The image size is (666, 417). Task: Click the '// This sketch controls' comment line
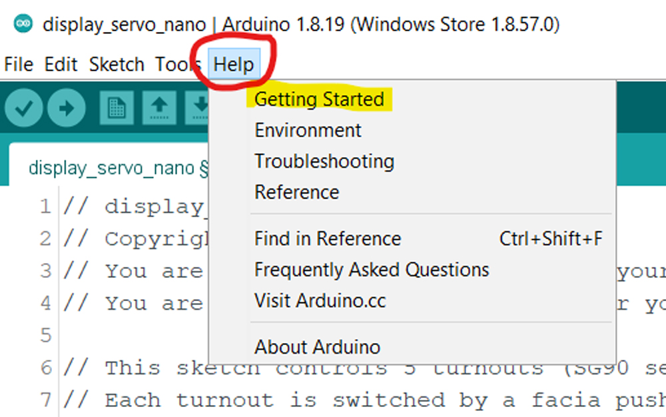[364, 368]
